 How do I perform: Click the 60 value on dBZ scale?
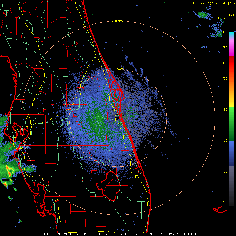point(225,63)
